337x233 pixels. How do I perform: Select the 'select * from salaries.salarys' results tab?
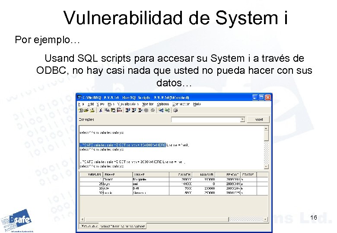[123, 226]
